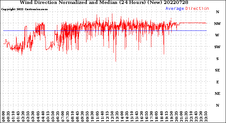Click the 14:35 time label
Image resolution: width=226 pixels, height=123 pixels.
(127, 116)
